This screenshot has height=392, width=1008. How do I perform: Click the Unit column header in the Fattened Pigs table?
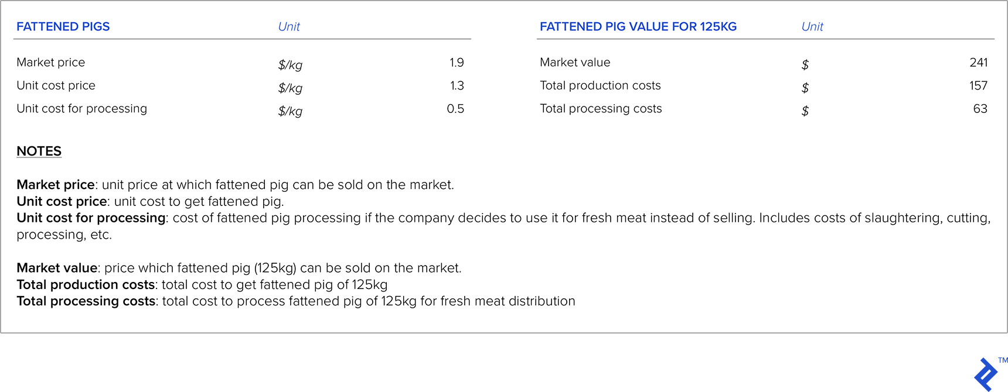(x=289, y=27)
